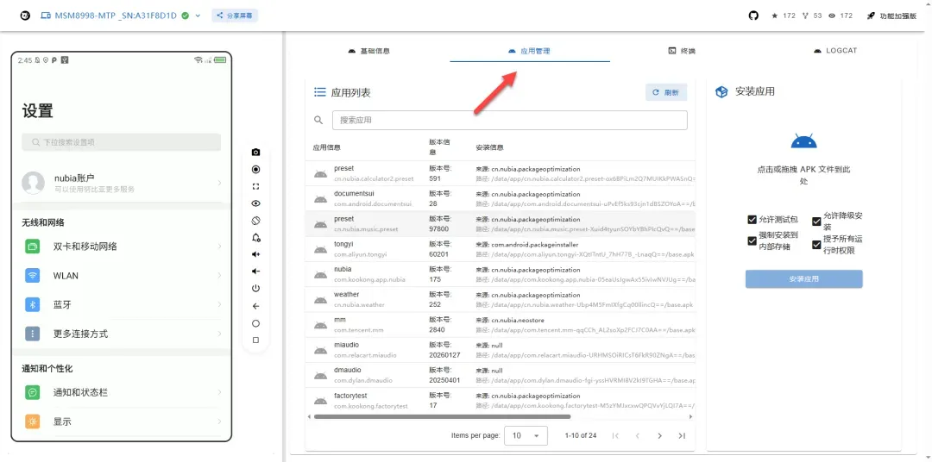Viewport: 932px width, 462px height.
Task: Toggle screen visibility with the eye icon
Action: pyautogui.click(x=255, y=203)
